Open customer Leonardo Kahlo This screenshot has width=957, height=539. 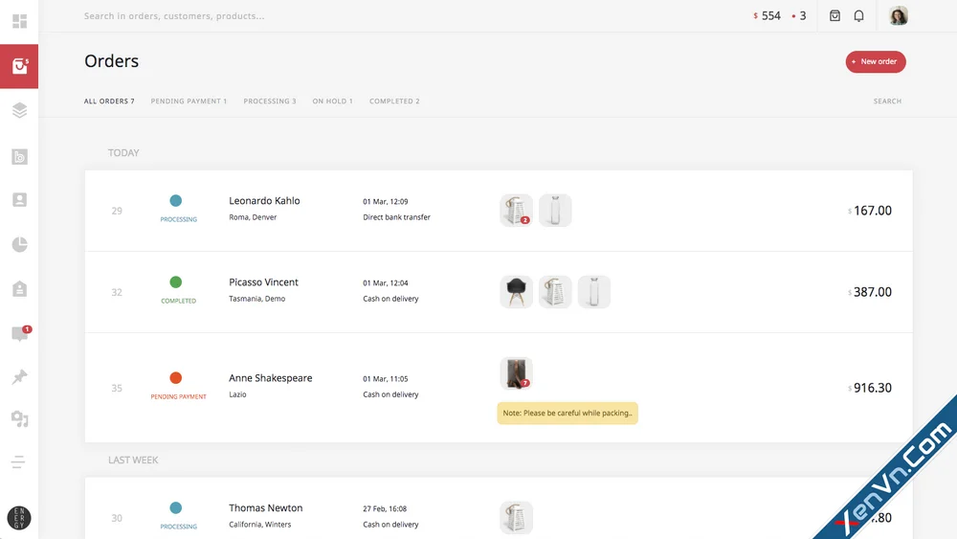[264, 201]
